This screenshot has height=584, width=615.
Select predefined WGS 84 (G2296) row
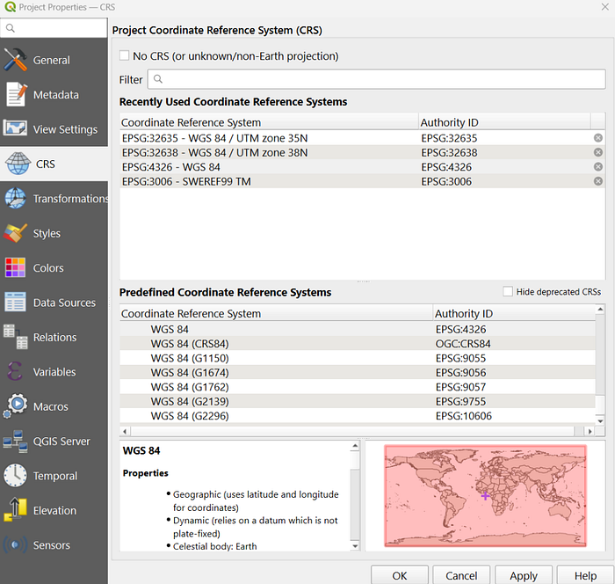click(358, 415)
